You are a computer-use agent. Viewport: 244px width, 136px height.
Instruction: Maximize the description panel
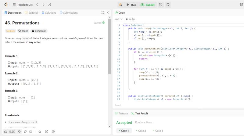click(x=103, y=13)
